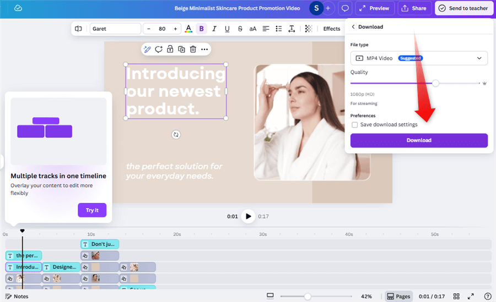
Task: Toggle bold formatting off
Action: pos(201,29)
